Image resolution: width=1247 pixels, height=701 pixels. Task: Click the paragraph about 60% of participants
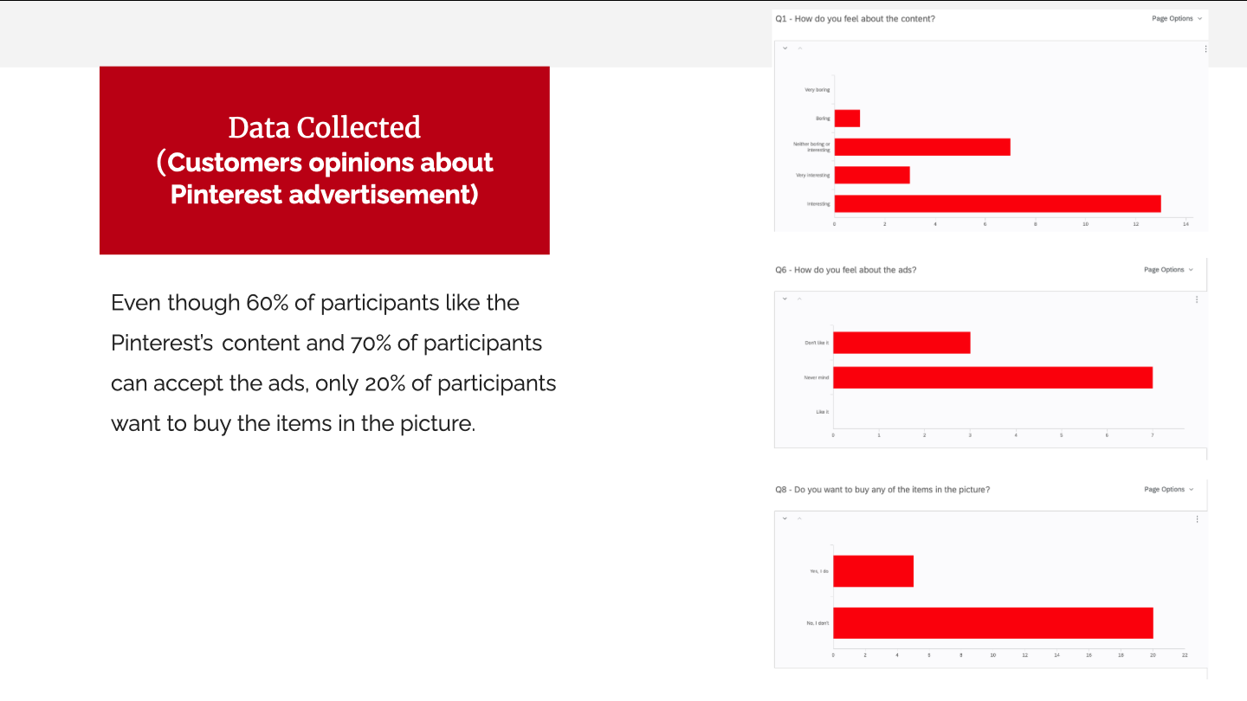333,363
